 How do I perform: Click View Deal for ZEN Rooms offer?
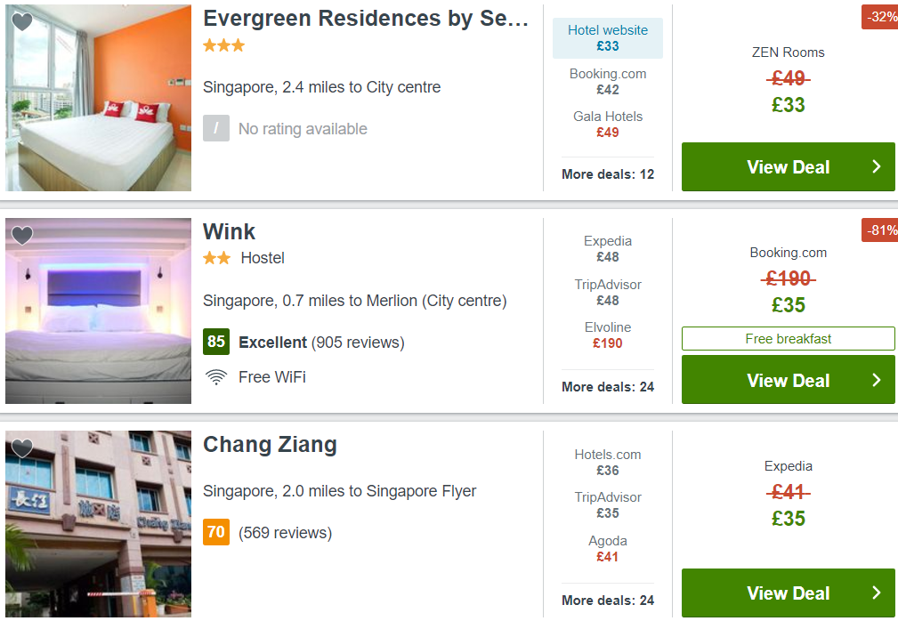[x=788, y=167]
